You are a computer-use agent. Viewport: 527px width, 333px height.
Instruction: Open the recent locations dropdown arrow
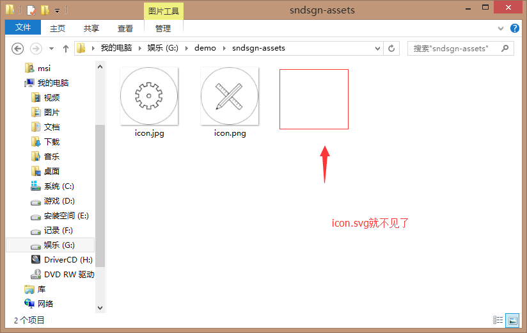(x=51, y=49)
